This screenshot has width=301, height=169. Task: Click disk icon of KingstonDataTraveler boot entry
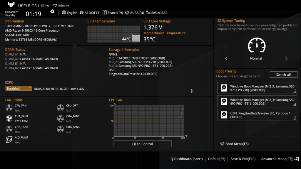click(224, 115)
